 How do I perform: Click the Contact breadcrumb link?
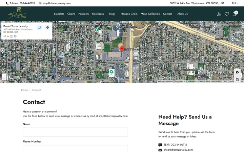coord(36,90)
